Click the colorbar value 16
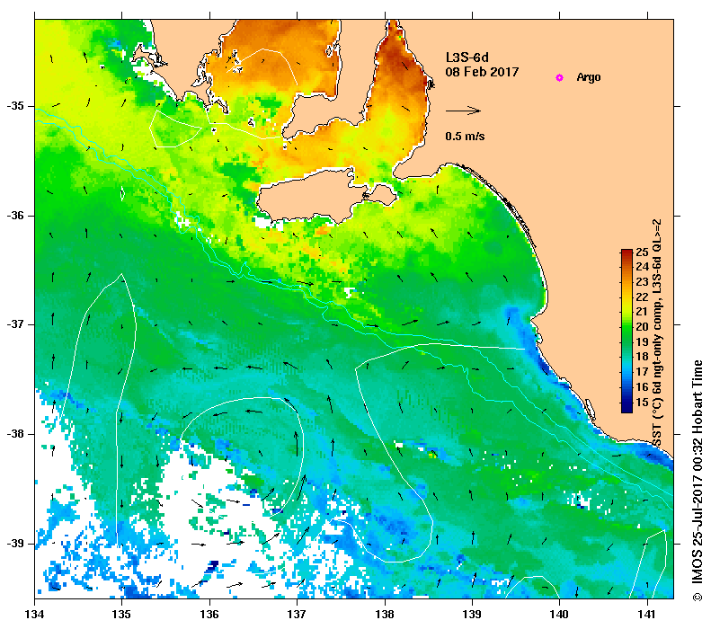 (642, 386)
